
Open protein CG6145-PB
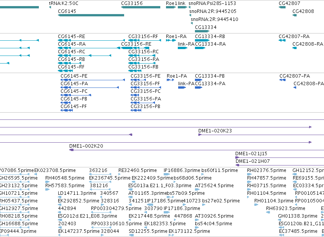pos(65,103)
